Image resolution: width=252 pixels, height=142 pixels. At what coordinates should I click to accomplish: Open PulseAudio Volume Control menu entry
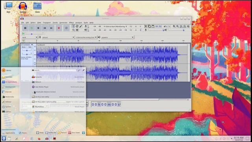pos(58,92)
